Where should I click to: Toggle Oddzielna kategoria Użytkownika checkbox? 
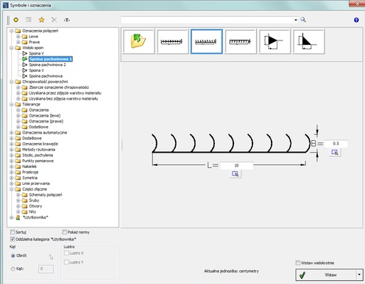click(x=13, y=239)
